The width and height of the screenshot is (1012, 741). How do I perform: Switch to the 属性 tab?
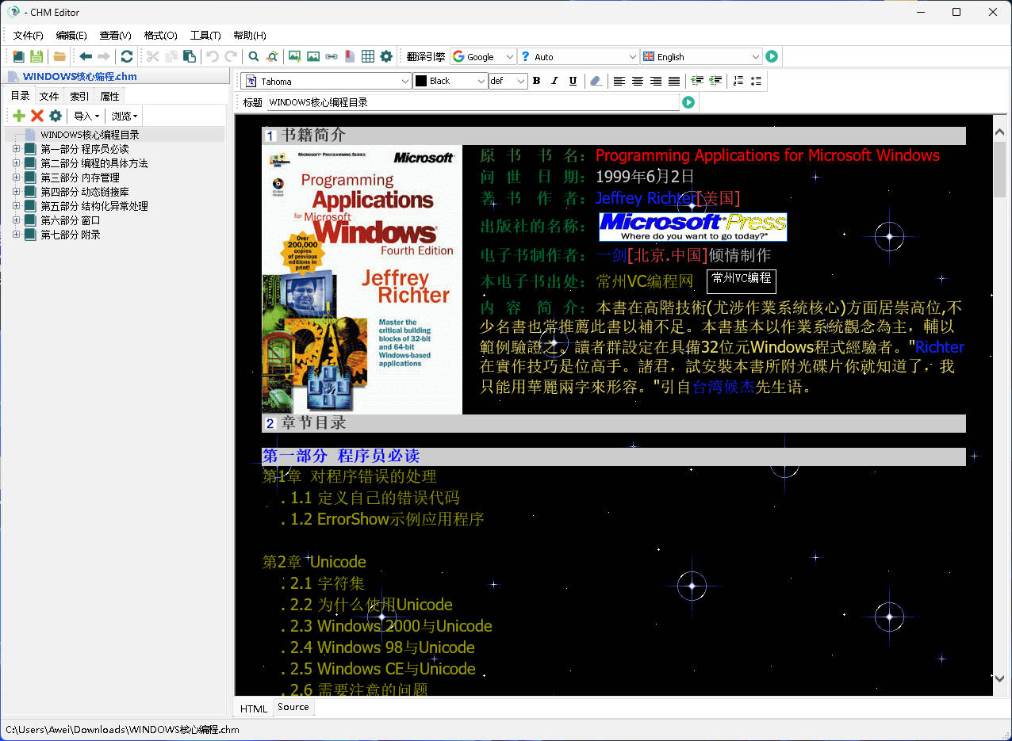tap(109, 97)
